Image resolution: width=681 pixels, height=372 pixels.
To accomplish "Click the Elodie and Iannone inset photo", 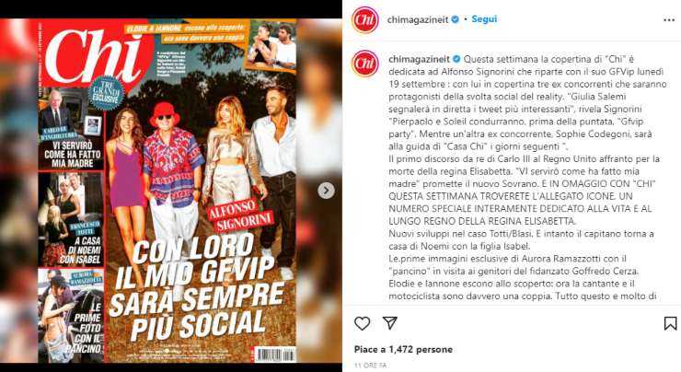I will click(271, 46).
